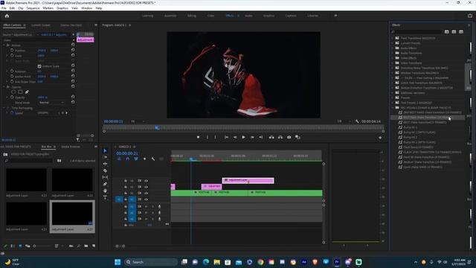Image resolution: width=476 pixels, height=268 pixels.
Task: Solo the first audio track
Action: (x=152, y=207)
